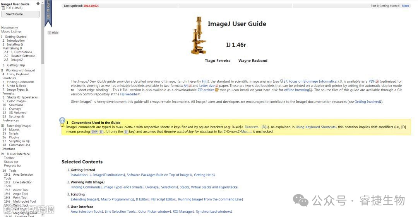Open Image Types and Formats contents link
Viewport: 418px width, 217px height.
click(x=123, y=187)
